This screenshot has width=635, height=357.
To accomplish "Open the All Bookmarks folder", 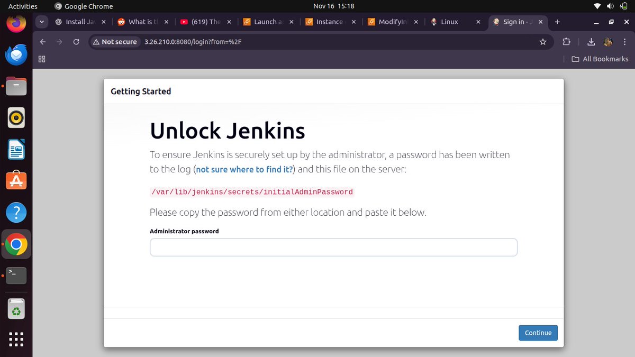I will click(600, 59).
